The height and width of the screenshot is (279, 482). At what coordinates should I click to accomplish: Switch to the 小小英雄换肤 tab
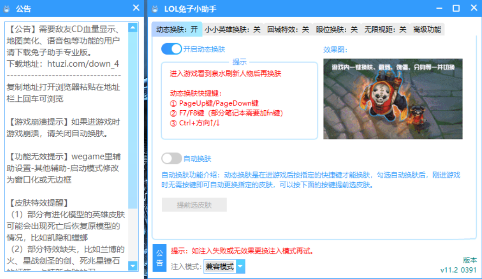click(x=232, y=29)
